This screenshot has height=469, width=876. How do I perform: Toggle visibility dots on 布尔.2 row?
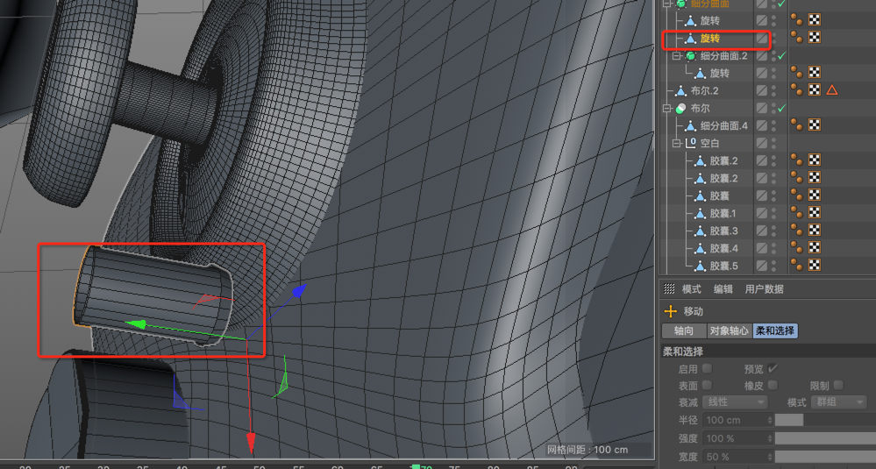click(x=773, y=90)
